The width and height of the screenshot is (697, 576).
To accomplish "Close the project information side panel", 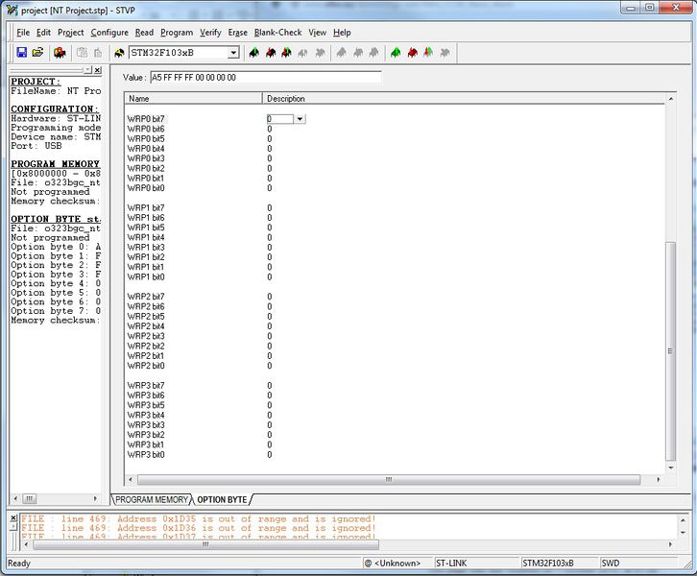I will tap(96, 70).
